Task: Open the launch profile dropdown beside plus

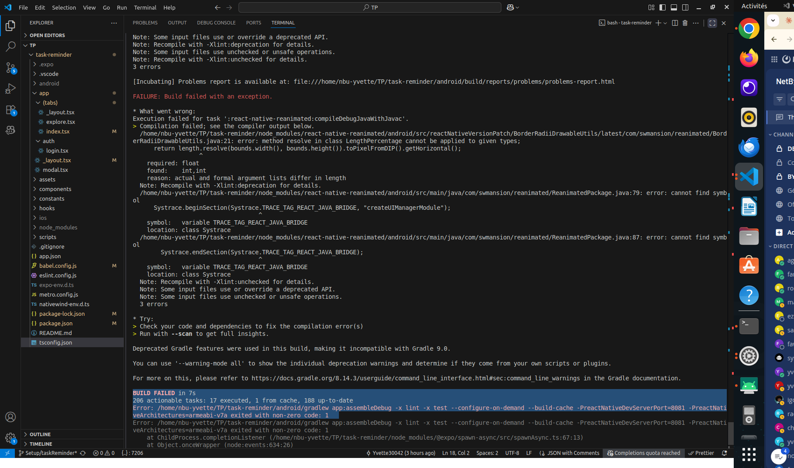Action: tap(665, 23)
